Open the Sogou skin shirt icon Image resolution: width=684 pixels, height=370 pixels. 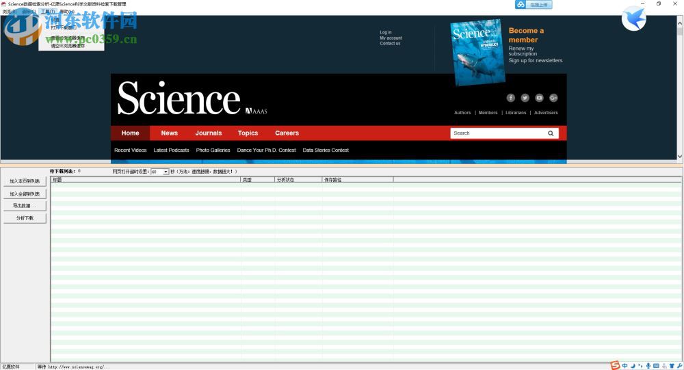click(x=672, y=366)
